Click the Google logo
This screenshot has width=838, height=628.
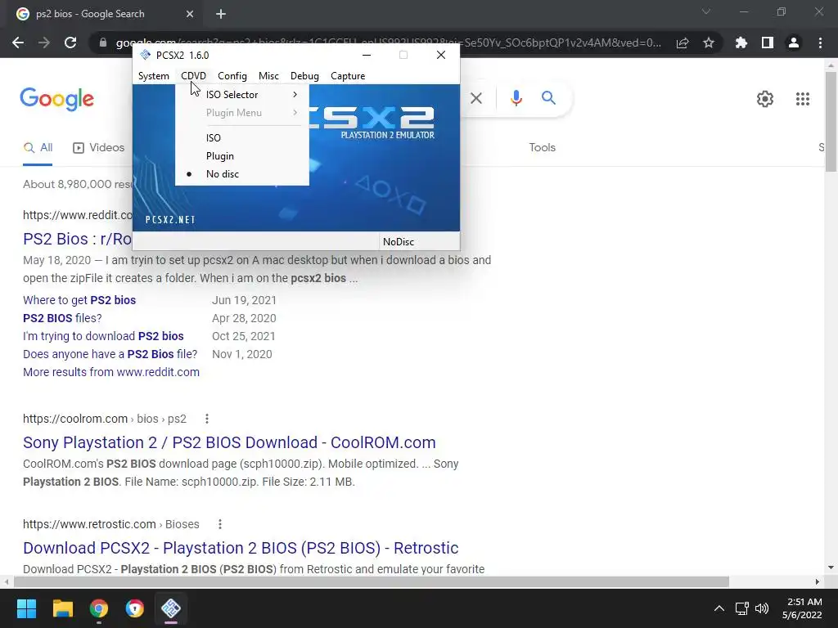[57, 99]
